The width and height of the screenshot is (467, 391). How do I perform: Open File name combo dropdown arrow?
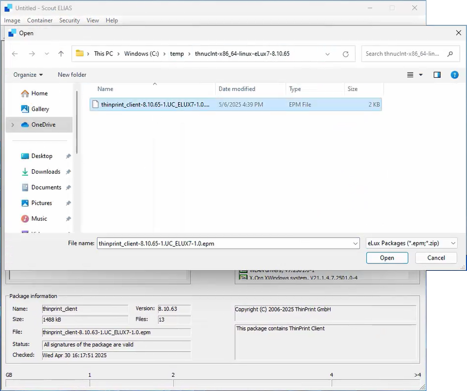pyautogui.click(x=355, y=243)
